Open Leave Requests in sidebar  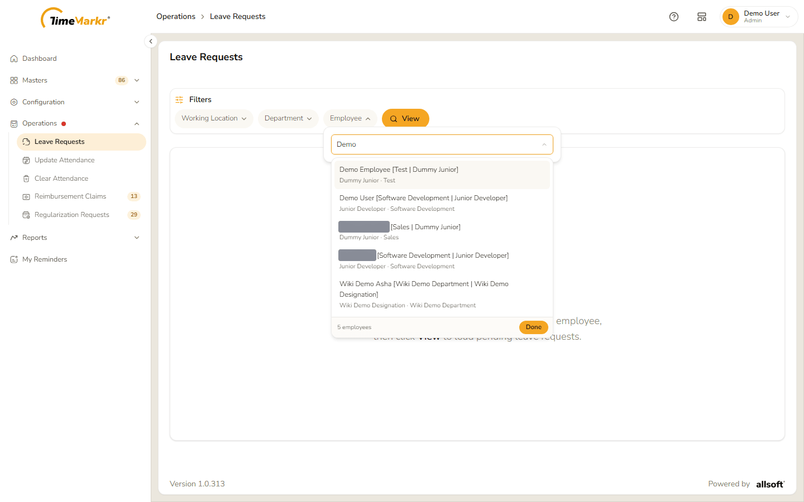point(82,142)
